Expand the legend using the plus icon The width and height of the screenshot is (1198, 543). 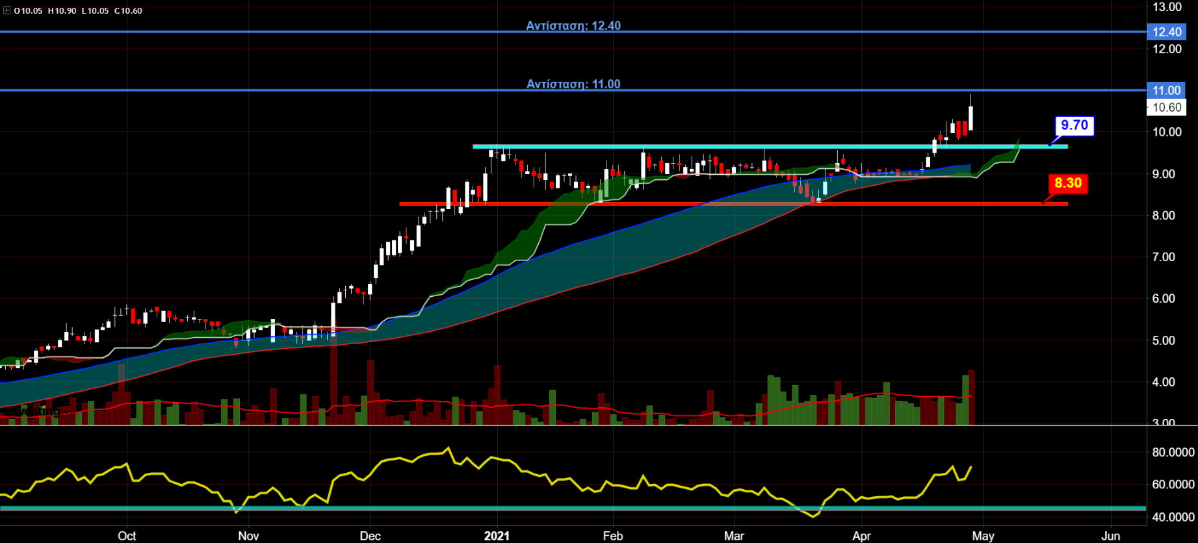[x=7, y=10]
